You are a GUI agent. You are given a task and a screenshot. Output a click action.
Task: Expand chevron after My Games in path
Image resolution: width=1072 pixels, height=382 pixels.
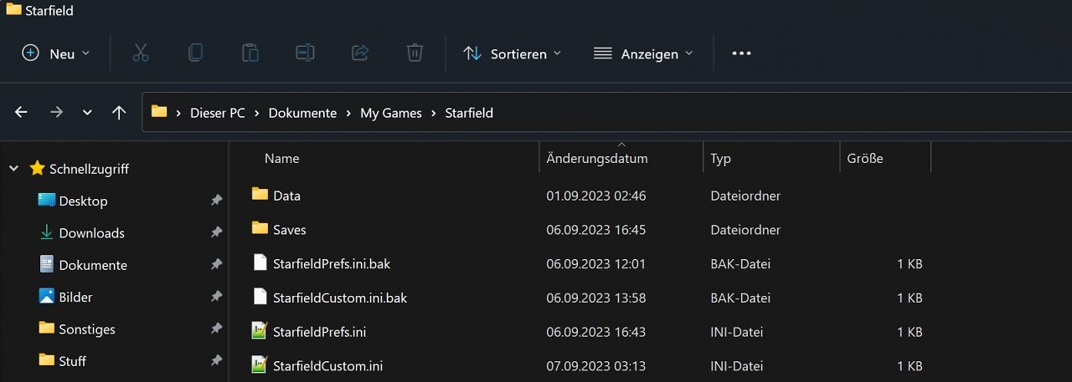434,113
